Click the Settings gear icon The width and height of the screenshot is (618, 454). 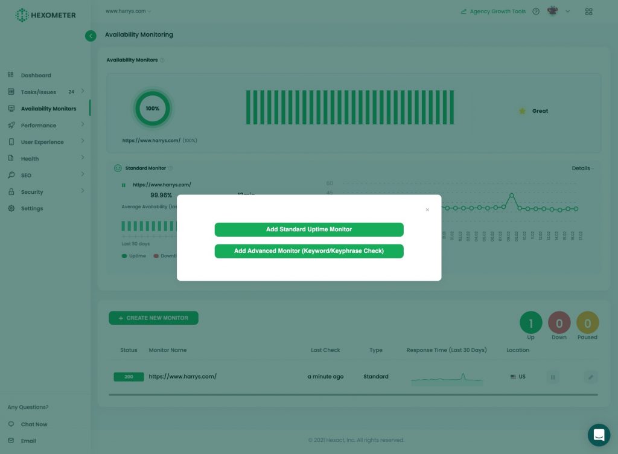pos(11,208)
